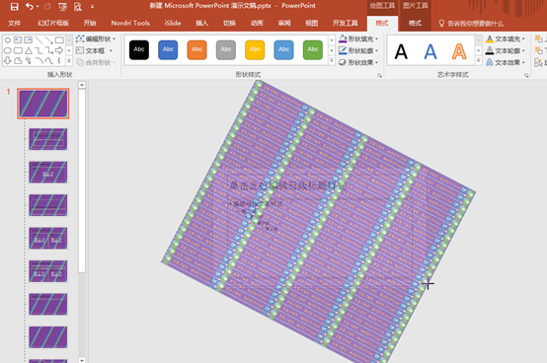Open the 编辑形状 dropdown
Screen dimensions: 547x363
(x=96, y=39)
